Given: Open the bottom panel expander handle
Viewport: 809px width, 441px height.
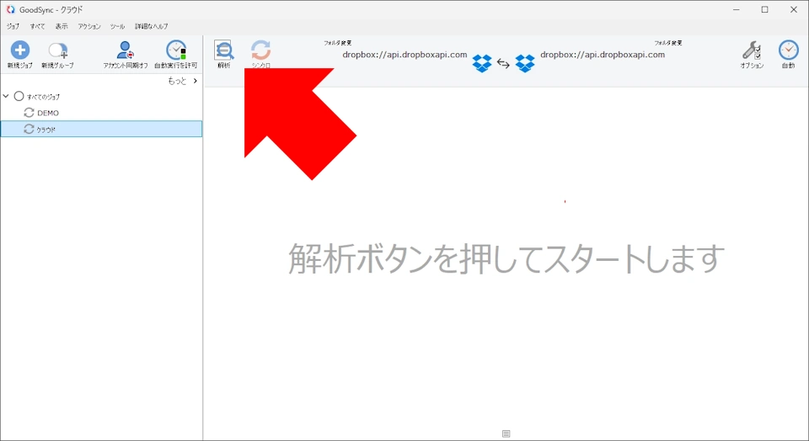Looking at the screenshot, I should 506,433.
